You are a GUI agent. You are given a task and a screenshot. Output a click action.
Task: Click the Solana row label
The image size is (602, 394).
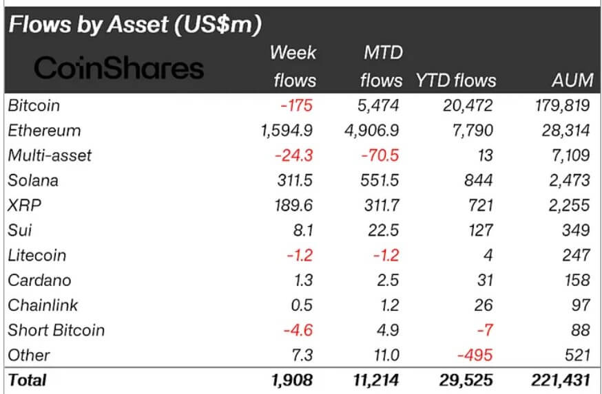33,180
